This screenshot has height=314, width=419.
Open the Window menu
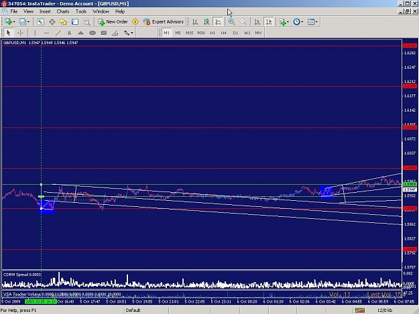(x=101, y=11)
